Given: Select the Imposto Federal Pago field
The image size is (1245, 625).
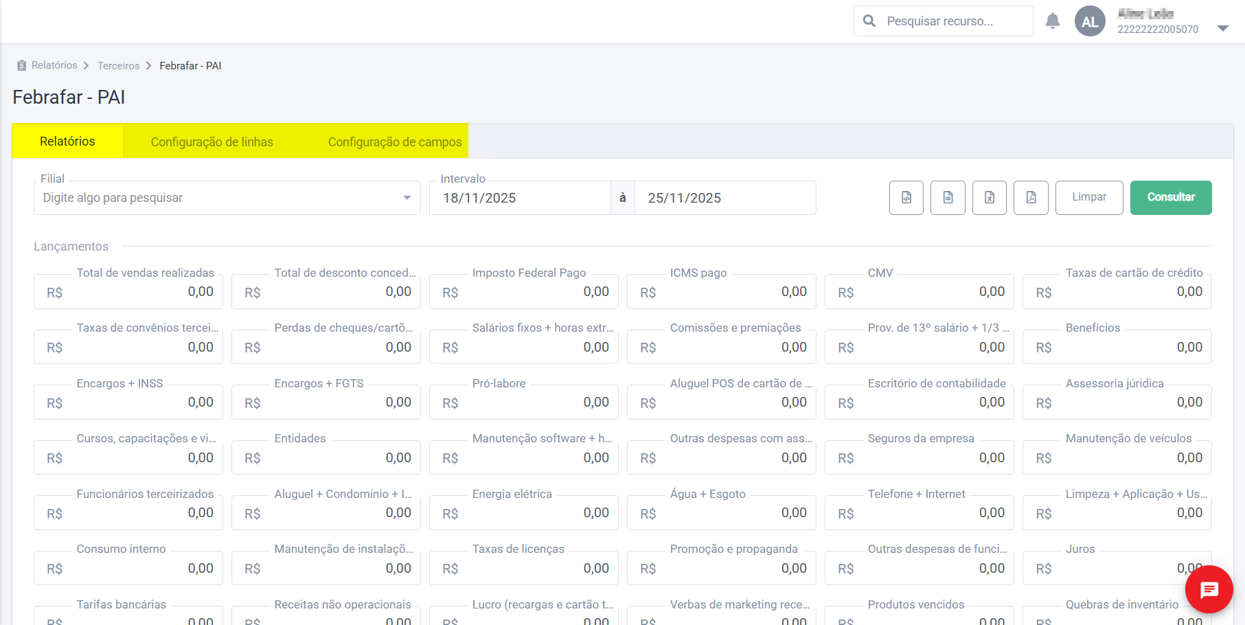Looking at the screenshot, I should pos(524,292).
